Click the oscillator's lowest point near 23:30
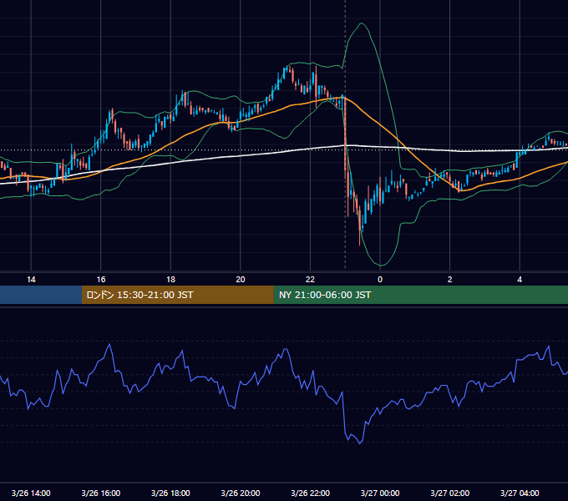The width and height of the screenshot is (568, 501). point(360,443)
